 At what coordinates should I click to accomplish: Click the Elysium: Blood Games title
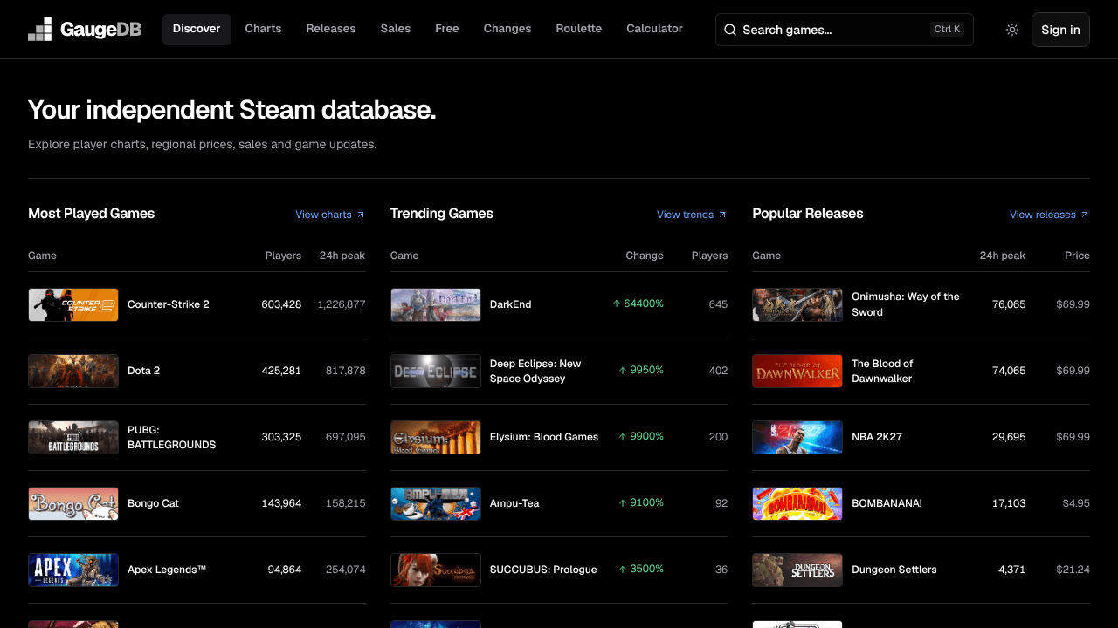544,437
